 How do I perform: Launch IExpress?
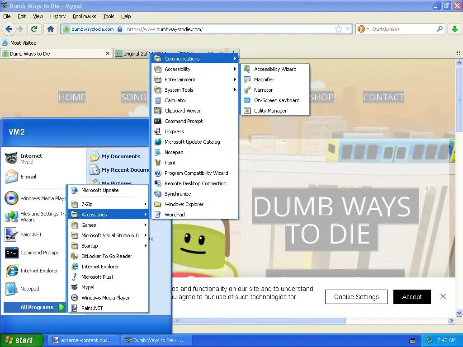pyautogui.click(x=195, y=131)
